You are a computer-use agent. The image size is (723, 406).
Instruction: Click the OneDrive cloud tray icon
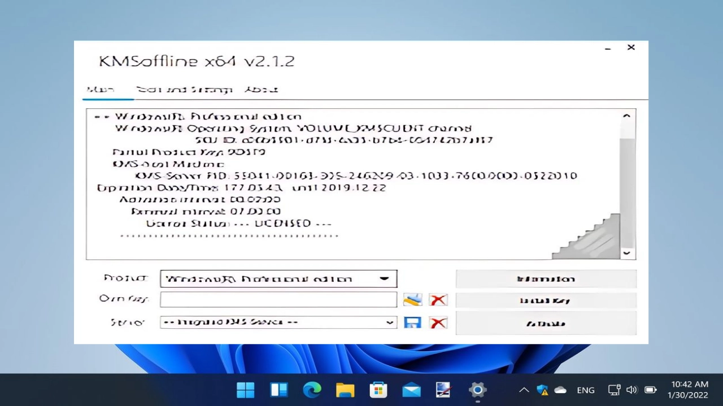pyautogui.click(x=560, y=390)
